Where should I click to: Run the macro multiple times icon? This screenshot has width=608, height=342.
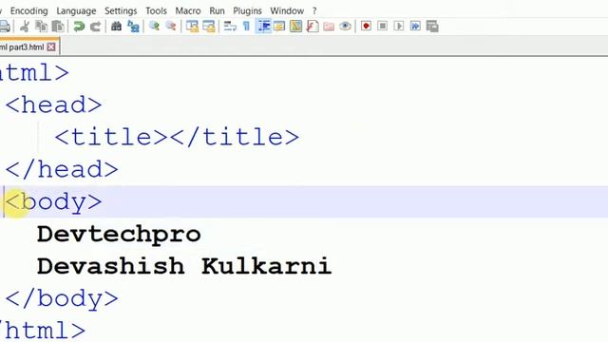(x=415, y=27)
